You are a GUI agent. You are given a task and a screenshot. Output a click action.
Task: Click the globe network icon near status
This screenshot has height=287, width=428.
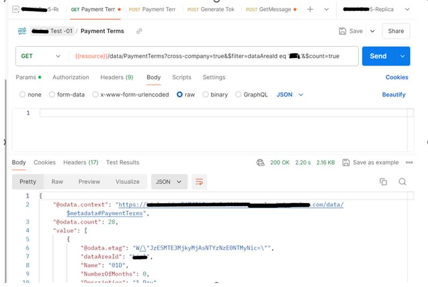click(x=261, y=163)
